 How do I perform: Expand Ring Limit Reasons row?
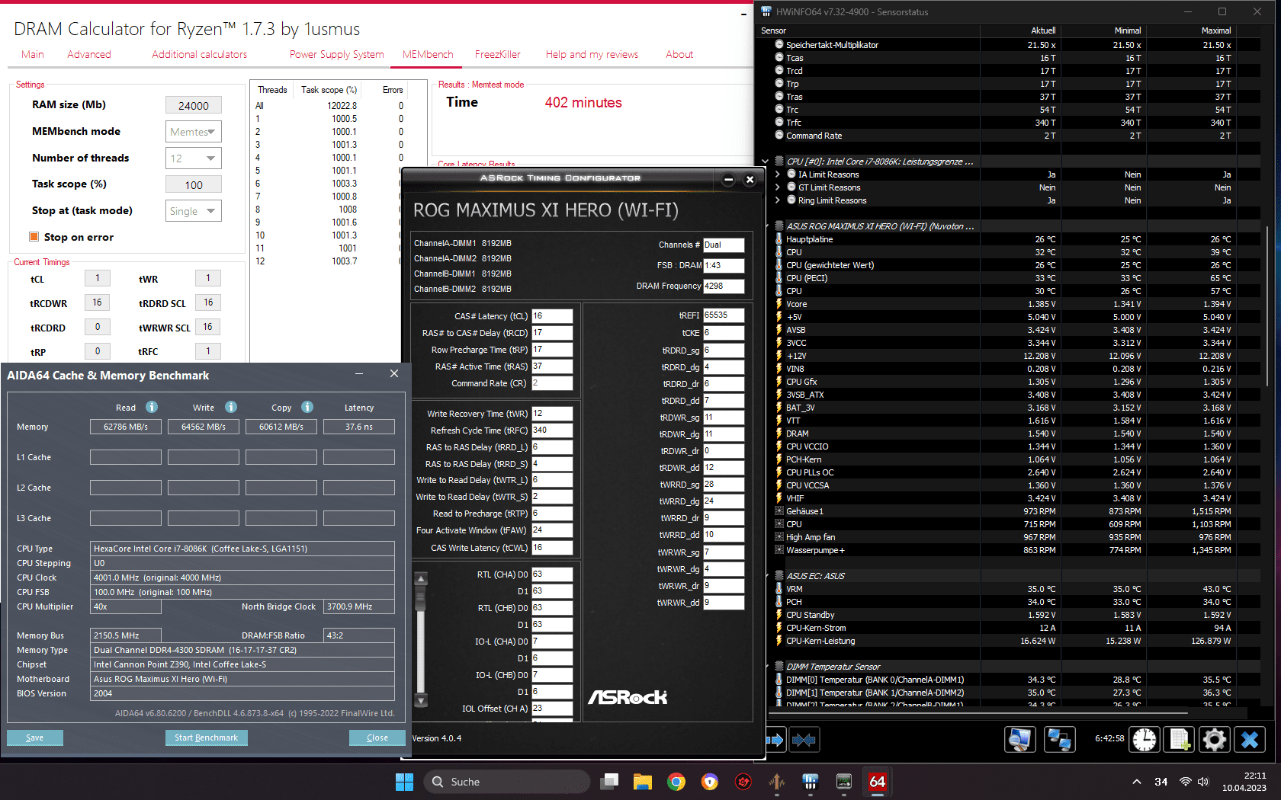(x=778, y=200)
